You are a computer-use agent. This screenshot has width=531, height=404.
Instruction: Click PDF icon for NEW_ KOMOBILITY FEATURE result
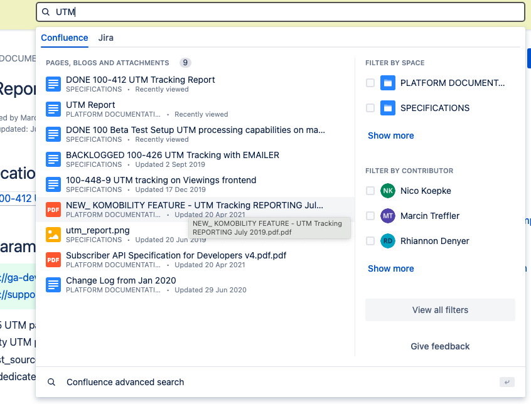(53, 210)
